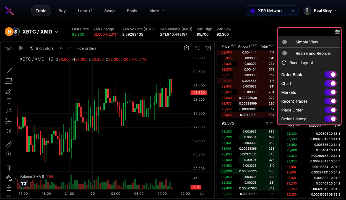This screenshot has height=200, width=346.
Task: Take a chart snapshot with camera icon
Action: [x=208, y=48]
